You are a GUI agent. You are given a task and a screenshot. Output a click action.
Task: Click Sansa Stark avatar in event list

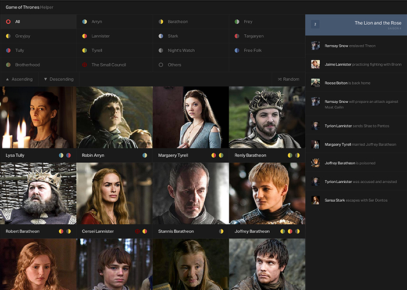pyautogui.click(x=315, y=200)
